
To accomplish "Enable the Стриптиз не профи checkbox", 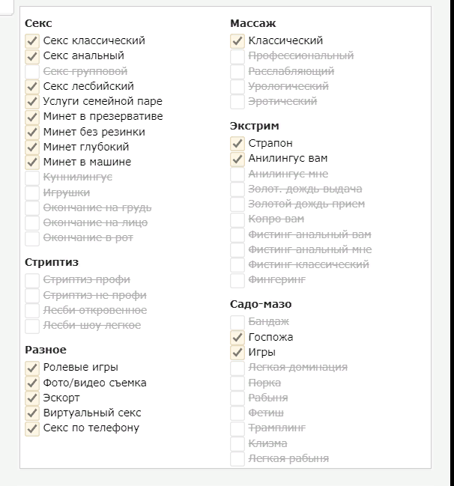I will 32,295.
